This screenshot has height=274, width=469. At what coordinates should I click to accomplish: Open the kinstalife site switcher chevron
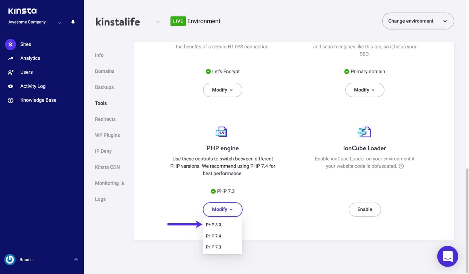(x=158, y=22)
